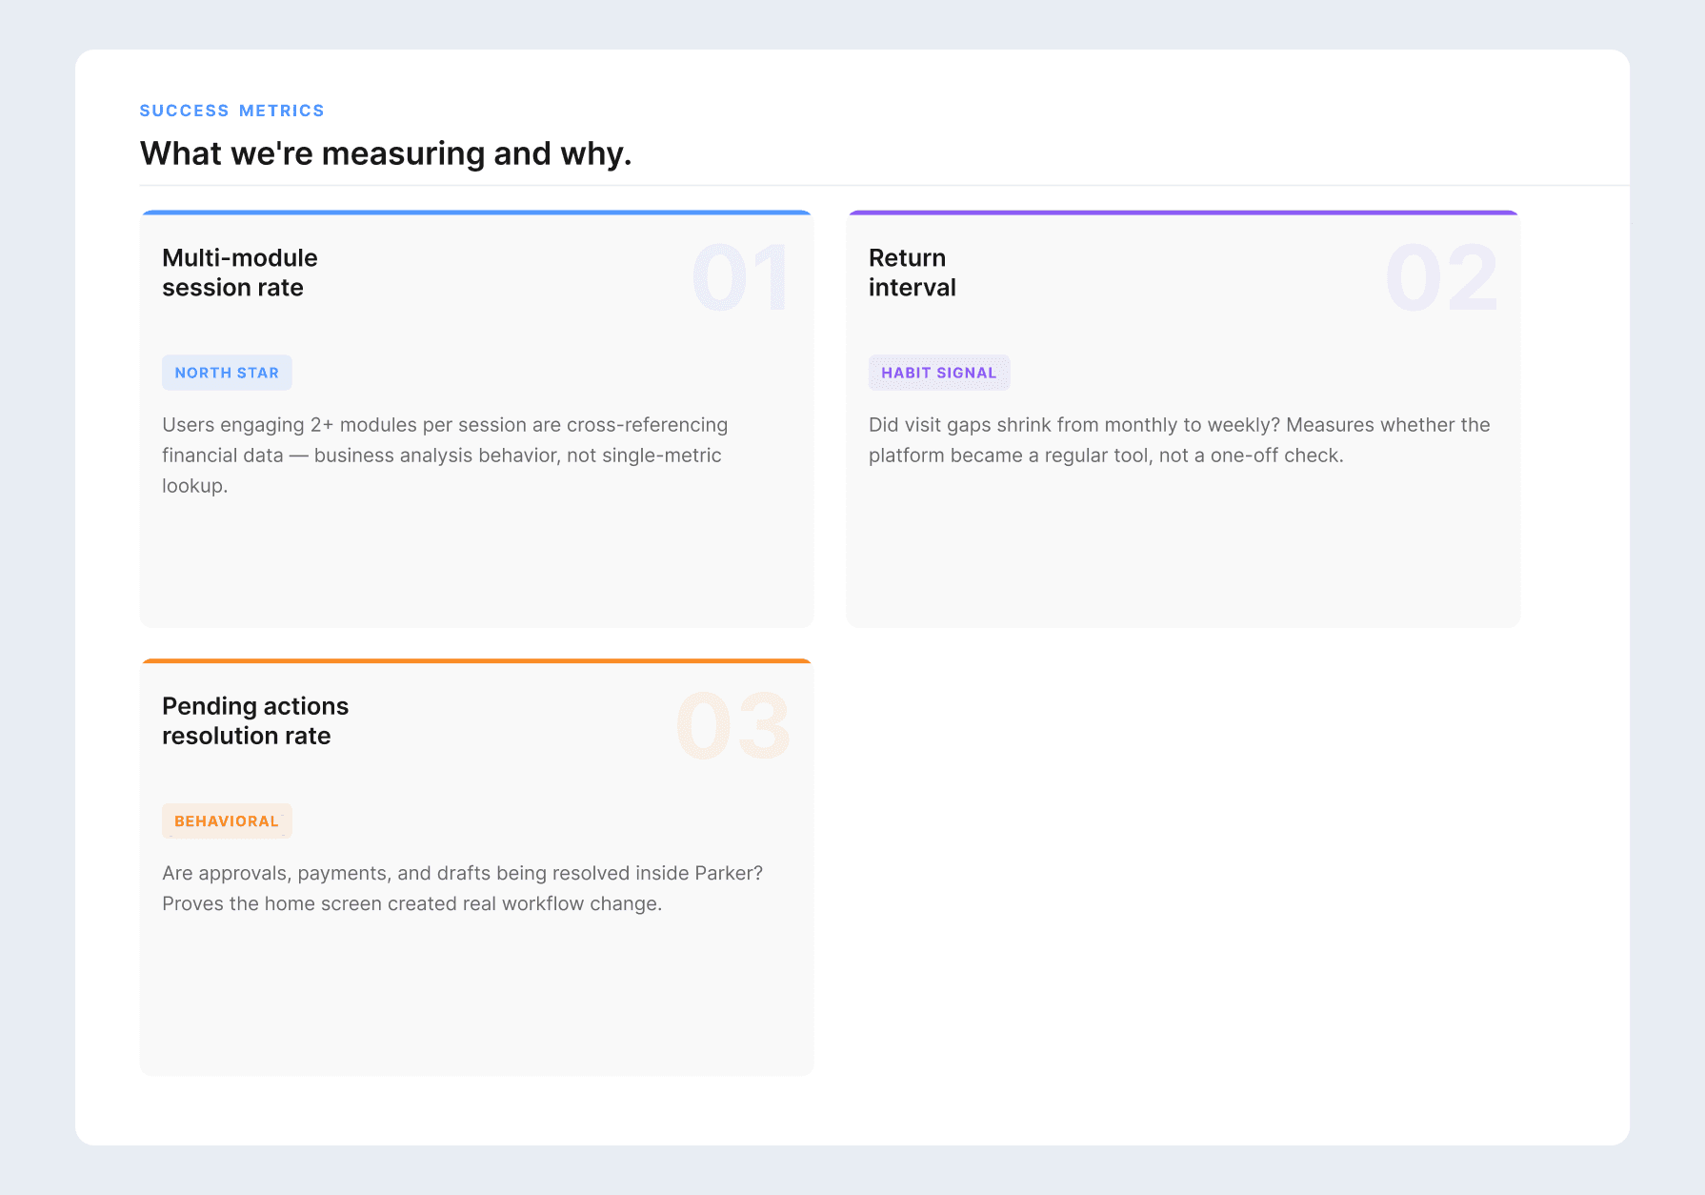Click the description starting "Users engaging 2+ modules"
The height and width of the screenshot is (1195, 1705).
click(x=445, y=456)
